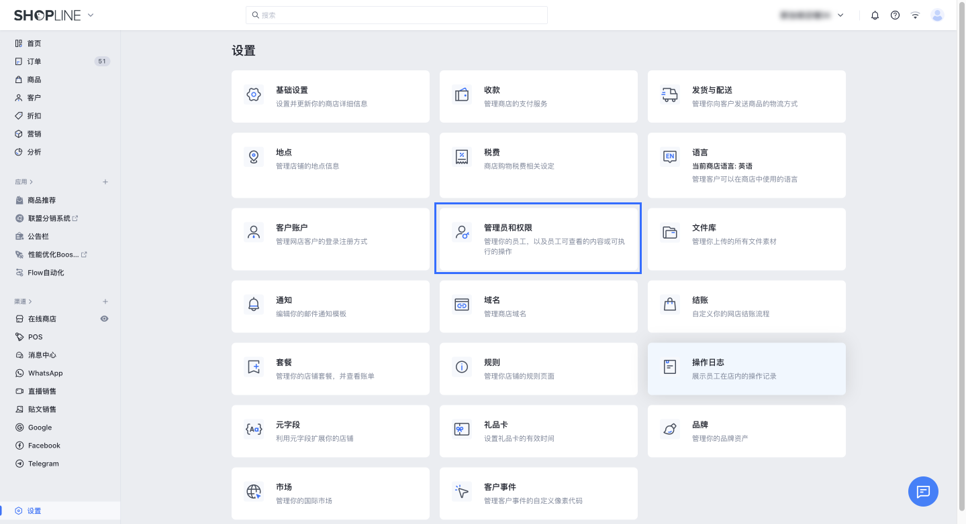Click the domain link icon

461,305
